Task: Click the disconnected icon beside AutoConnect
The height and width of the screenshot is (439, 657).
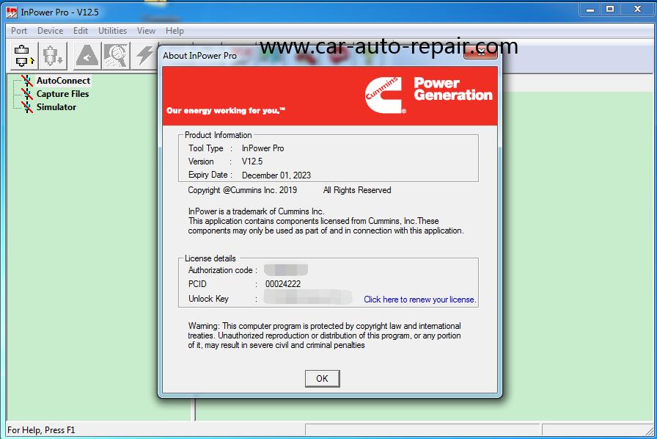Action: (x=27, y=81)
